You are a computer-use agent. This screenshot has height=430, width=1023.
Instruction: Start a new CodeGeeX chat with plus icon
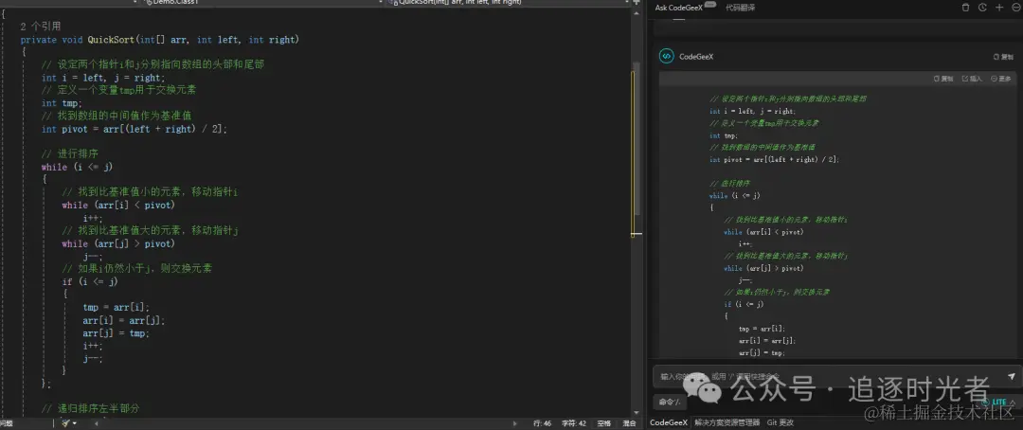(999, 8)
